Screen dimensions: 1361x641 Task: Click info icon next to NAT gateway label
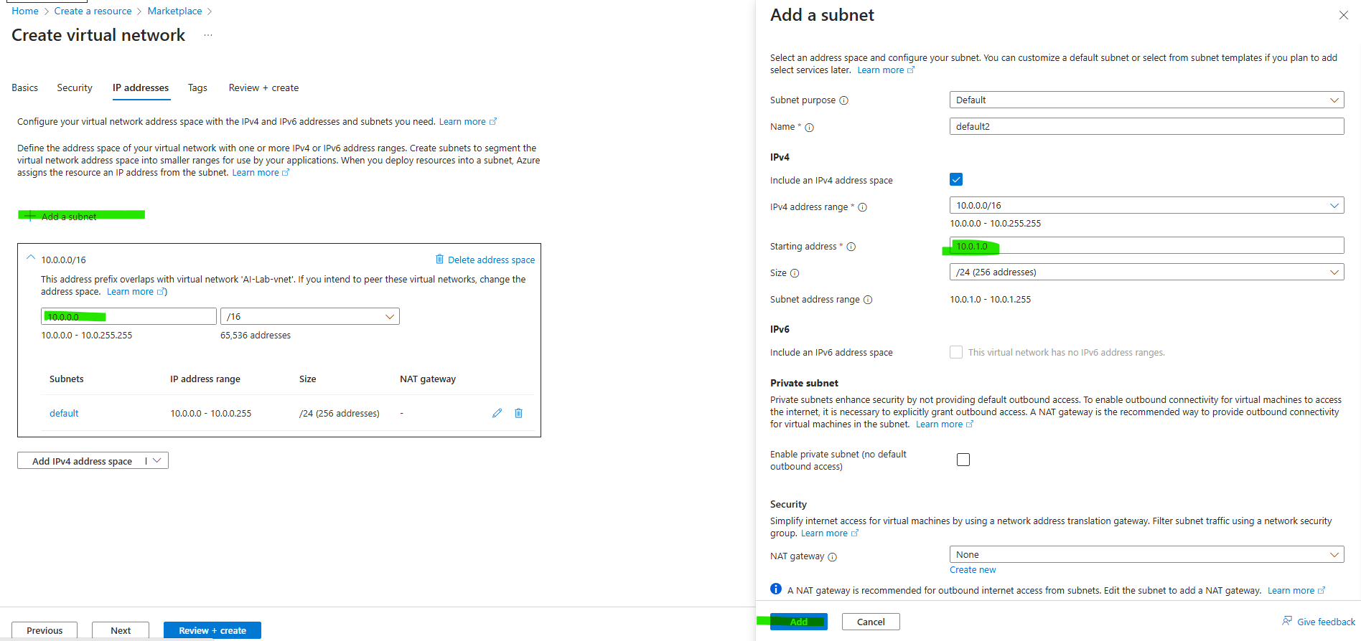click(833, 557)
